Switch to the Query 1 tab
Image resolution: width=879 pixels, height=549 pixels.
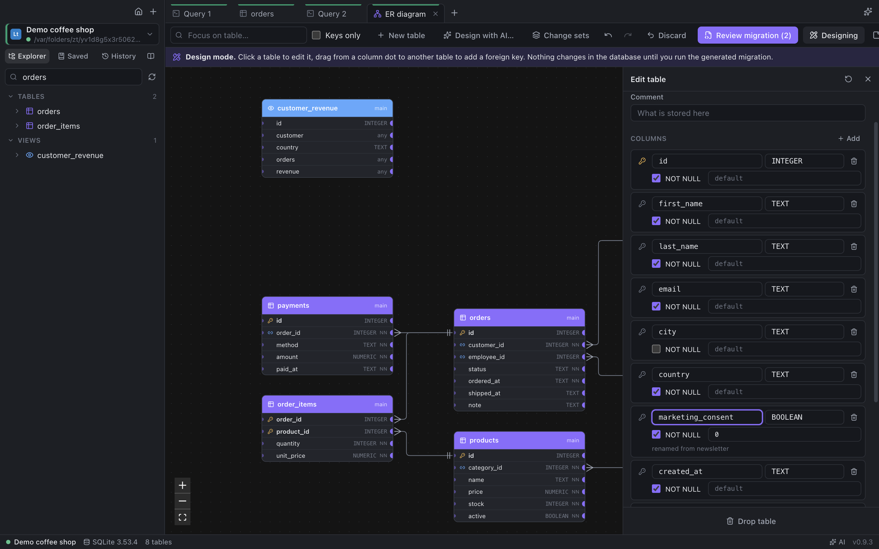point(197,14)
